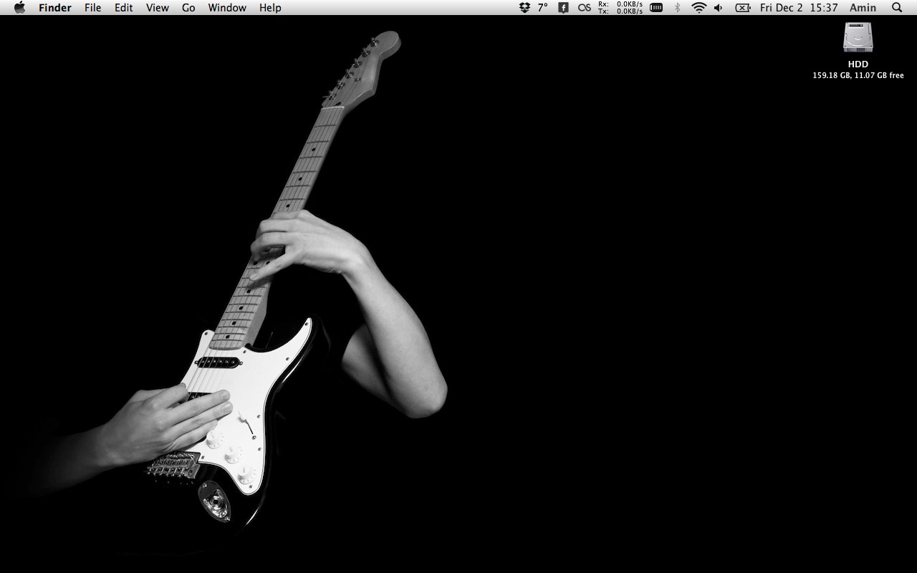Viewport: 917px width, 573px height.
Task: Click the Last.fm scrobbler menu bar icon
Action: point(585,8)
